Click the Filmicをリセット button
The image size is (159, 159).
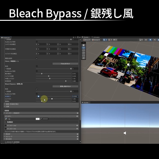coord(65,64)
